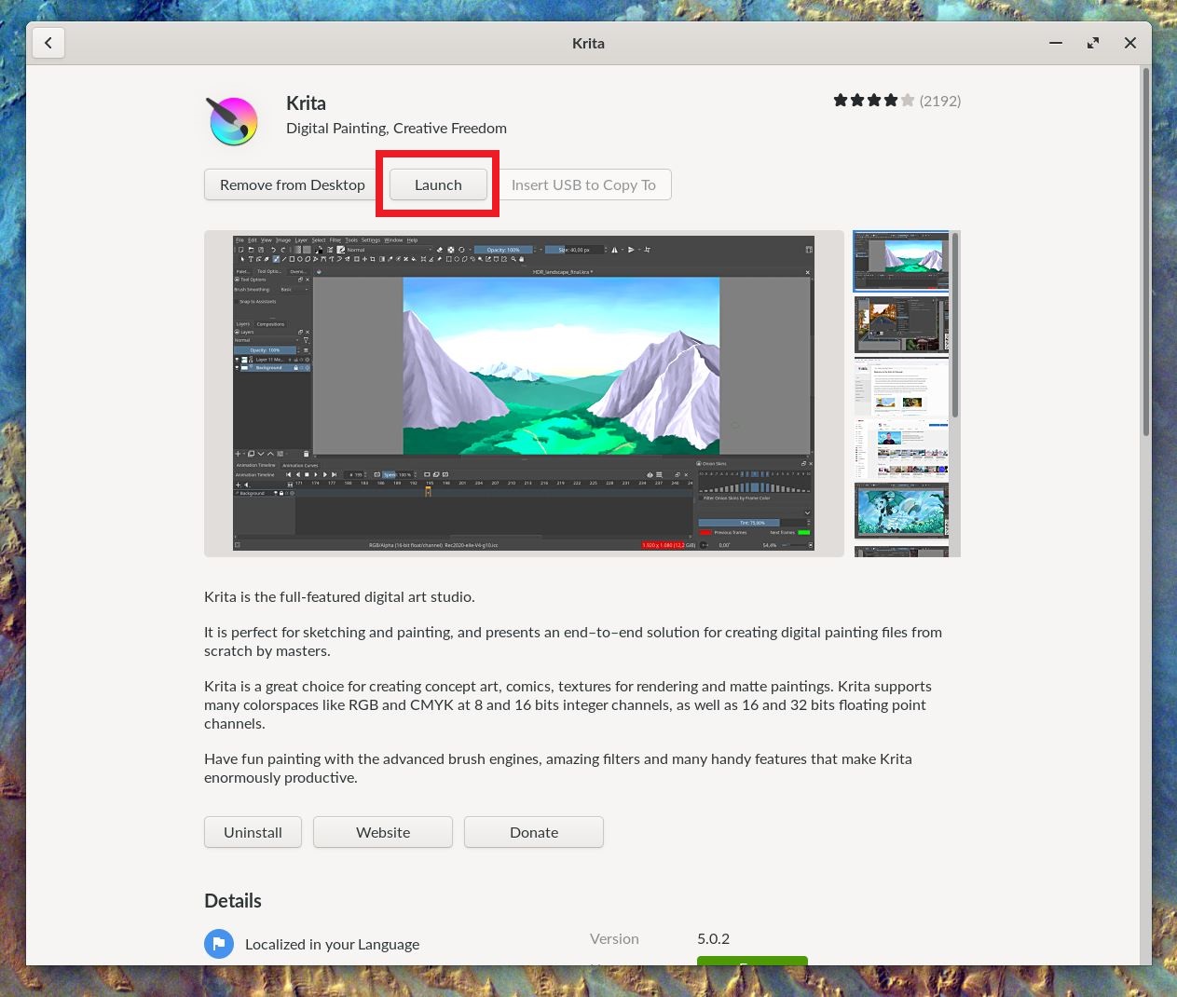The width and height of the screenshot is (1177, 997).
Task: Minimize the Krita software window
Action: point(1056,43)
